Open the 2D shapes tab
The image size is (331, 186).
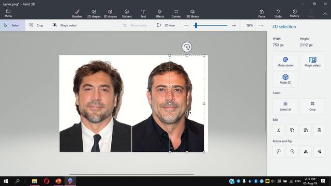point(94,13)
